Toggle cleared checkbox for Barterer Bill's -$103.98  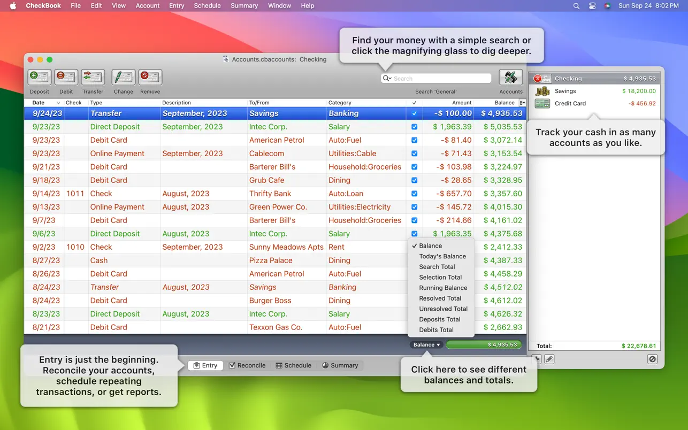click(x=414, y=167)
